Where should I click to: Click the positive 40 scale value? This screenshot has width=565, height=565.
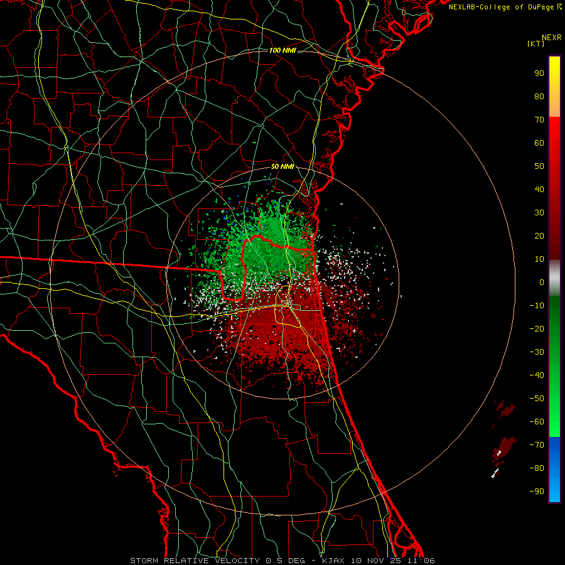click(539, 190)
